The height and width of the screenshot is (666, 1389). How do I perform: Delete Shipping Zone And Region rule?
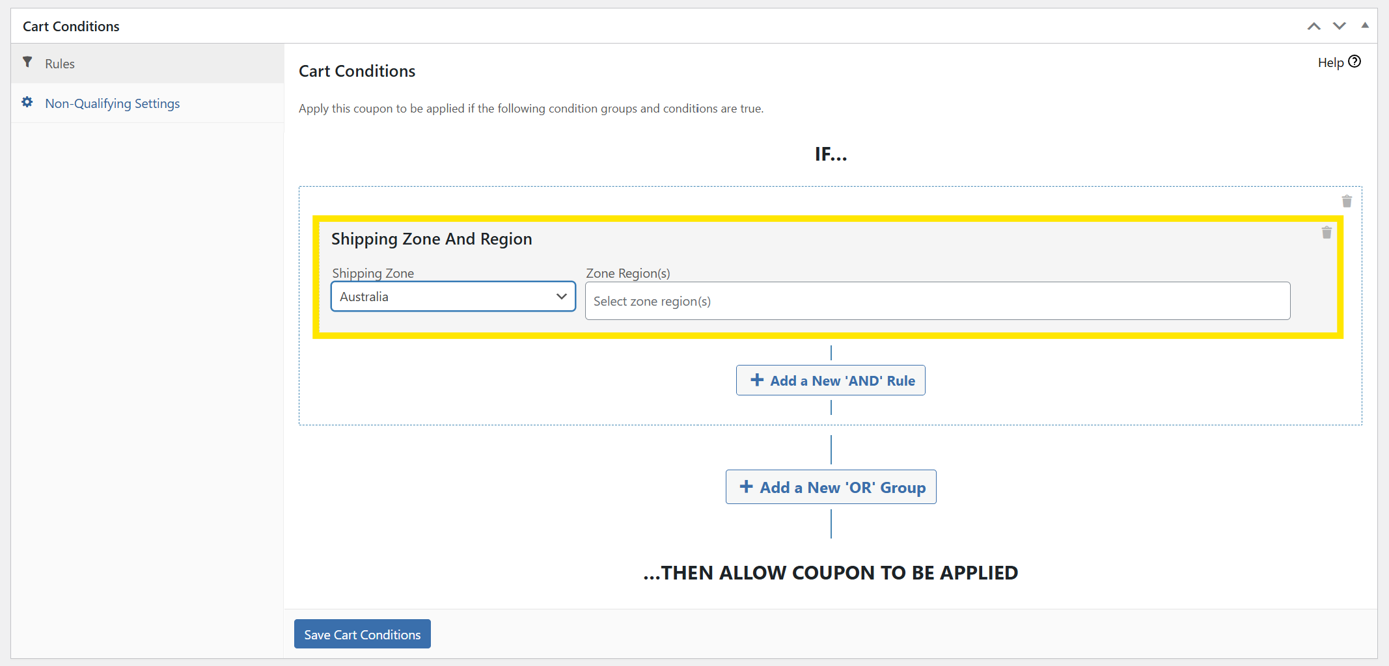tap(1327, 232)
